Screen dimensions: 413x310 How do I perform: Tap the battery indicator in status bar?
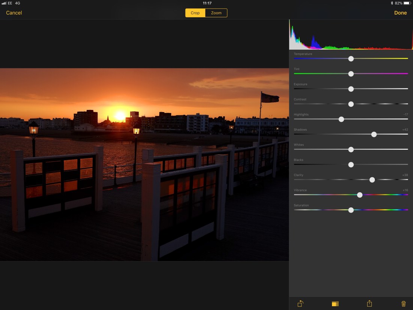(x=407, y=3)
